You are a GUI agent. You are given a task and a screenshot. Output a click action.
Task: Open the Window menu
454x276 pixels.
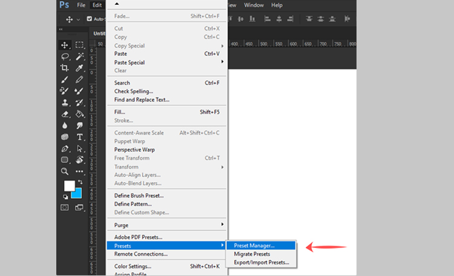(254, 5)
